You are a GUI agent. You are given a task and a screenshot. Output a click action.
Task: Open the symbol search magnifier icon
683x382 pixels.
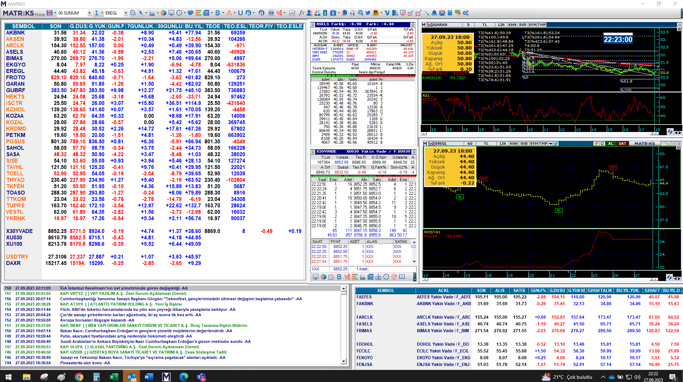[x=133, y=13]
